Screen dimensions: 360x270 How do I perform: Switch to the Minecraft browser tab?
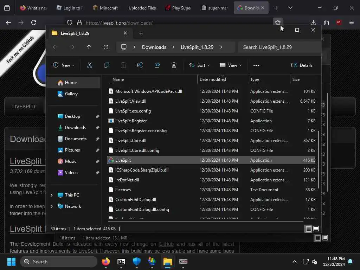[105, 8]
